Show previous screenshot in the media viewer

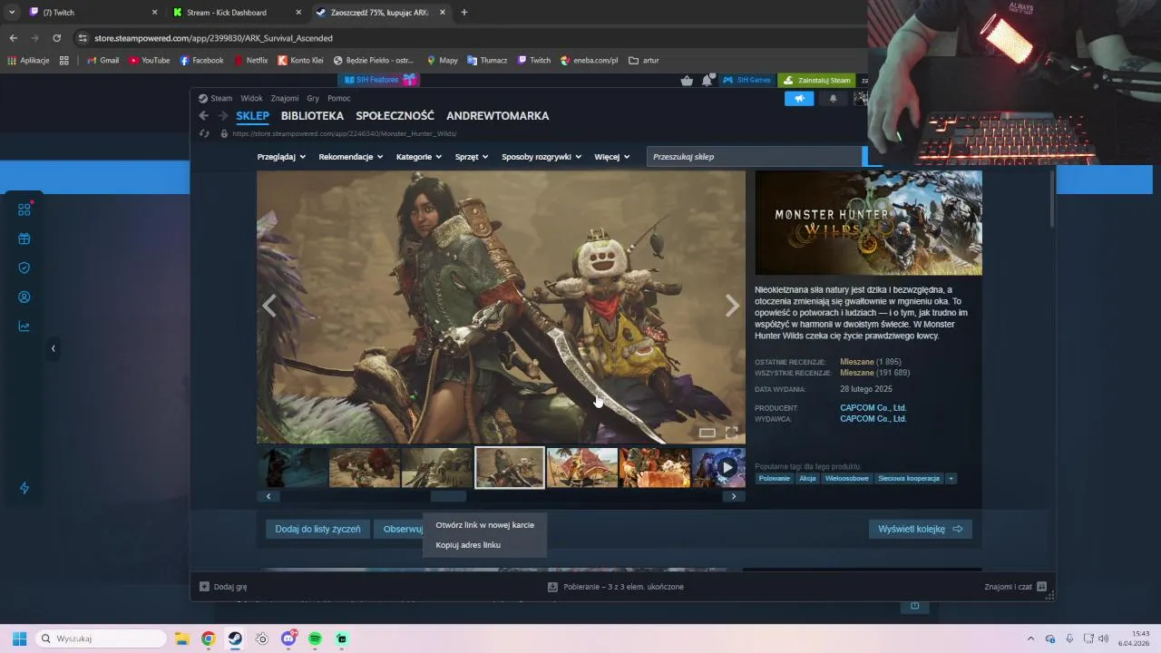tap(268, 307)
